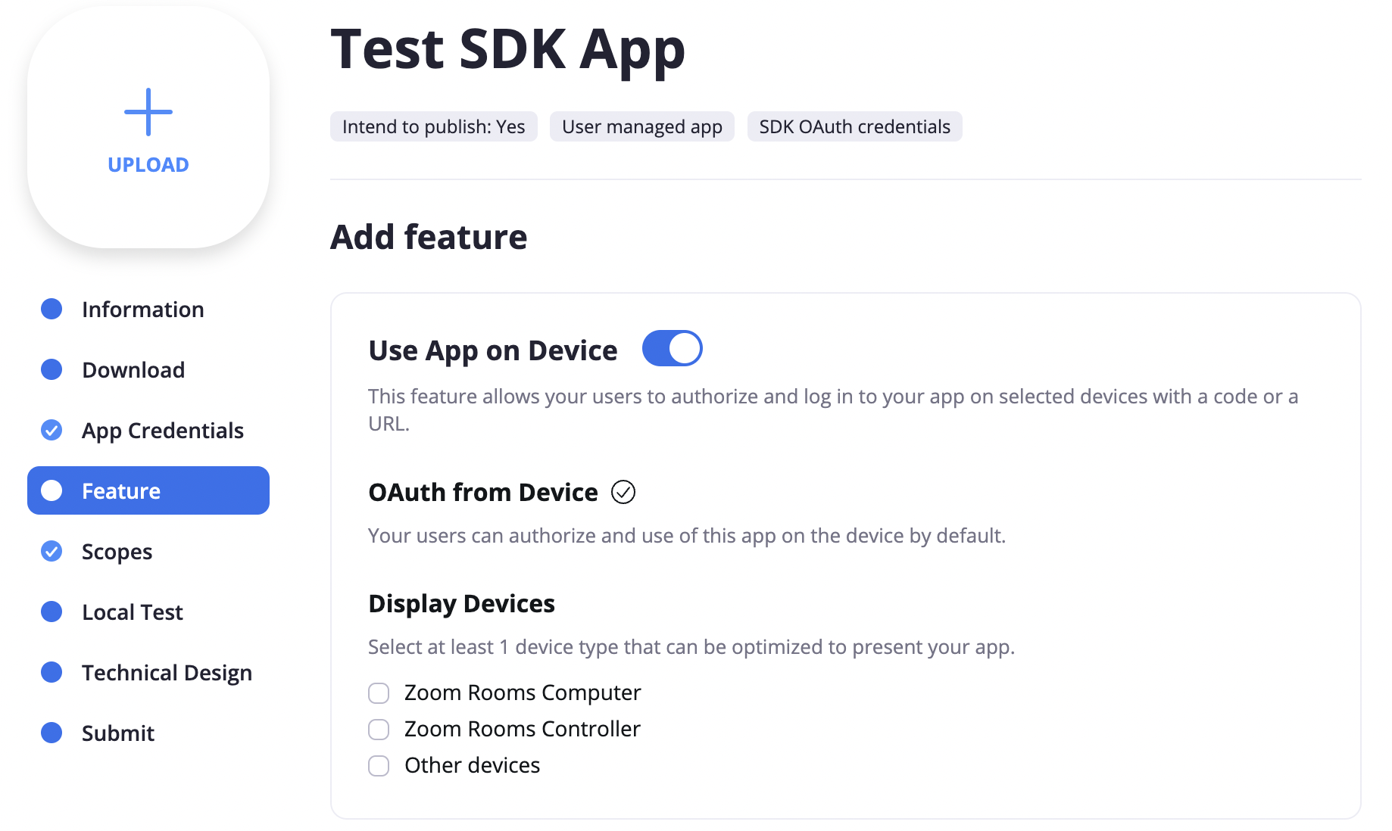Click the status dot beside Technical Design

(x=51, y=672)
